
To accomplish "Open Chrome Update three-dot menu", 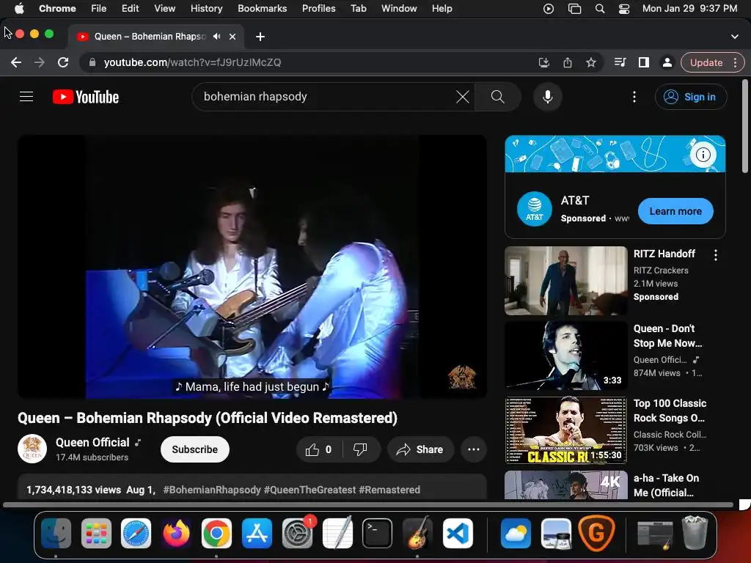I will [x=735, y=63].
